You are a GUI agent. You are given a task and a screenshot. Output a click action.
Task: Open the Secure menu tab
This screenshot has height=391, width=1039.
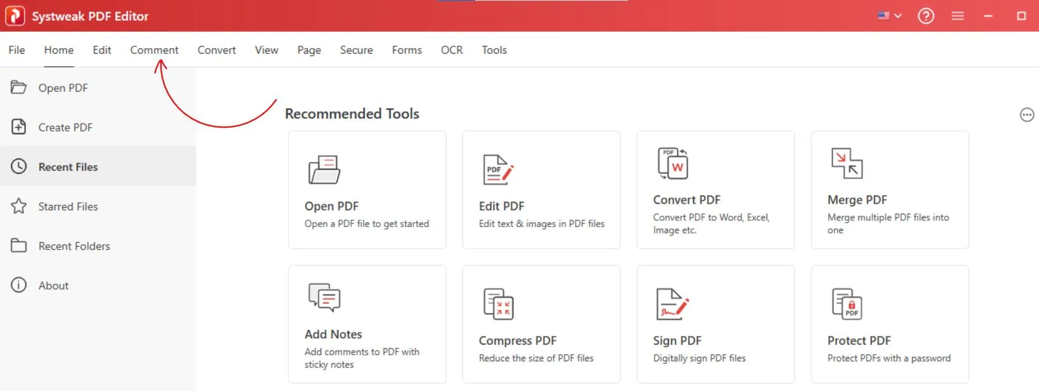pyautogui.click(x=356, y=50)
